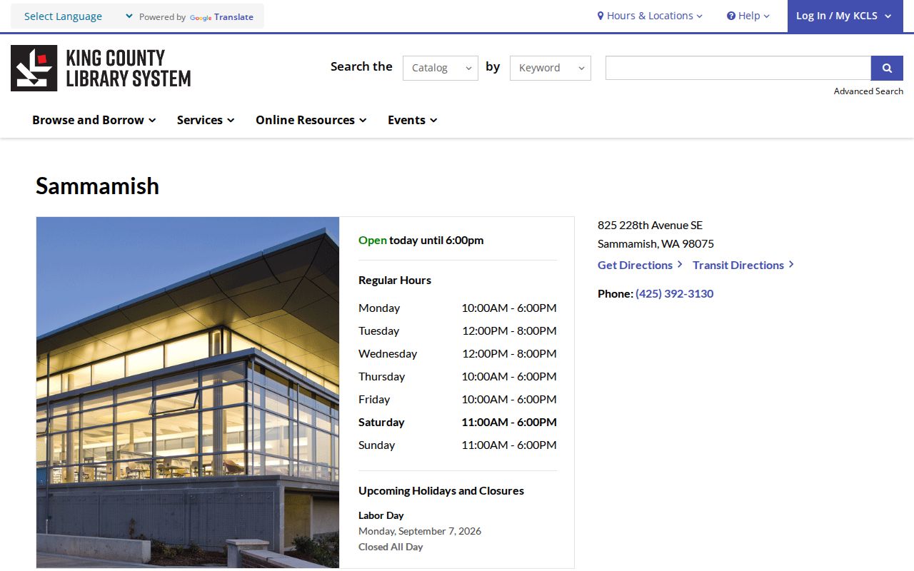Open the Advanced Search link

[x=868, y=91]
